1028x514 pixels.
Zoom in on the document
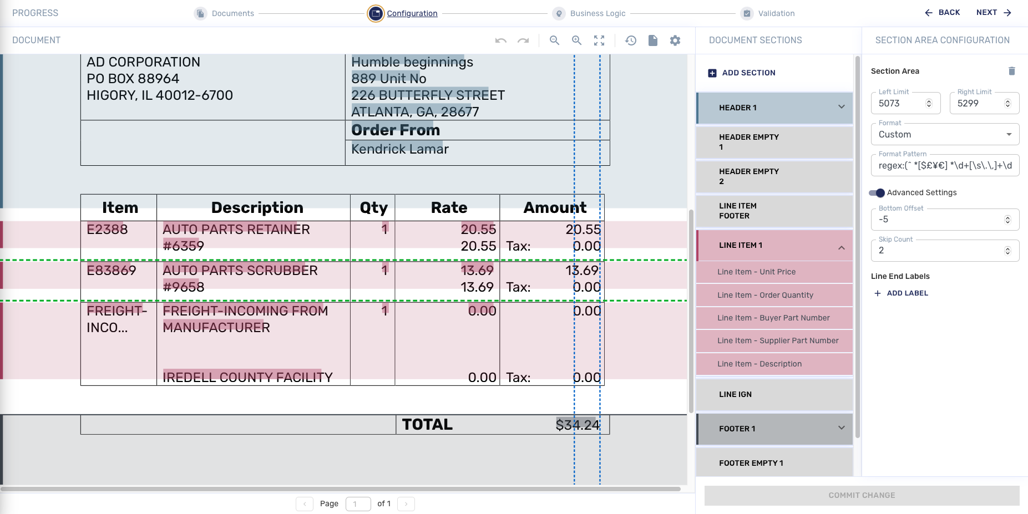point(577,40)
